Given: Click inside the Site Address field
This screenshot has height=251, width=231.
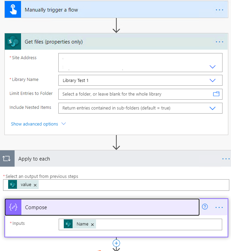Looking at the screenshot, I should (140, 63).
